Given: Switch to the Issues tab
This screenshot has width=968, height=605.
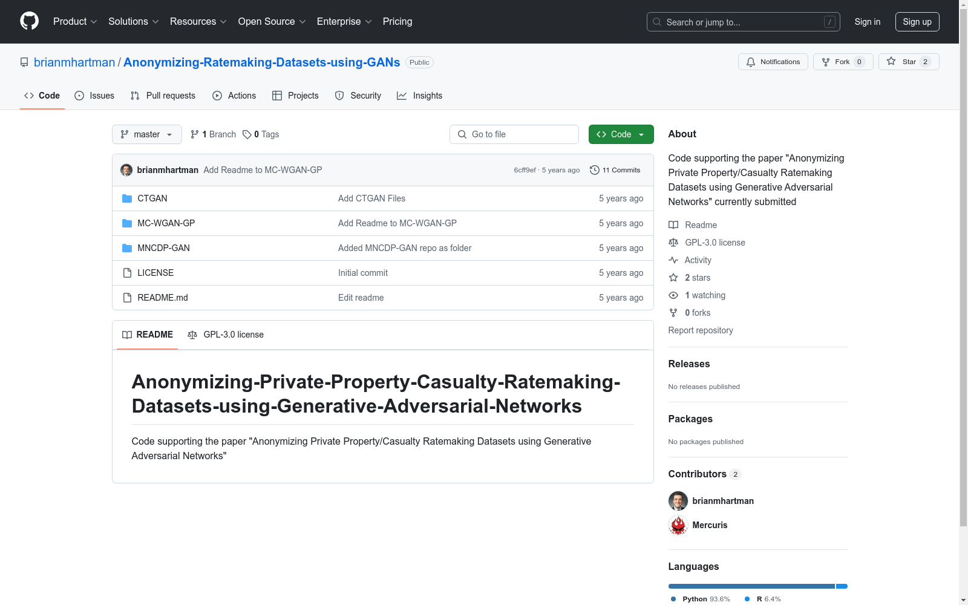Looking at the screenshot, I should pyautogui.click(x=94, y=96).
